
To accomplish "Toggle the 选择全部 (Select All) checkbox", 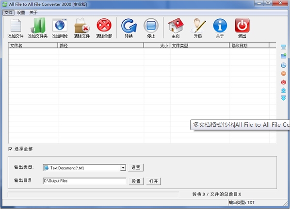I will (x=10, y=149).
